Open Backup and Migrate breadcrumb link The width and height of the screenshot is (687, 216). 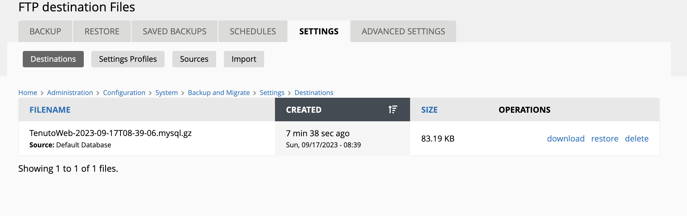click(219, 92)
